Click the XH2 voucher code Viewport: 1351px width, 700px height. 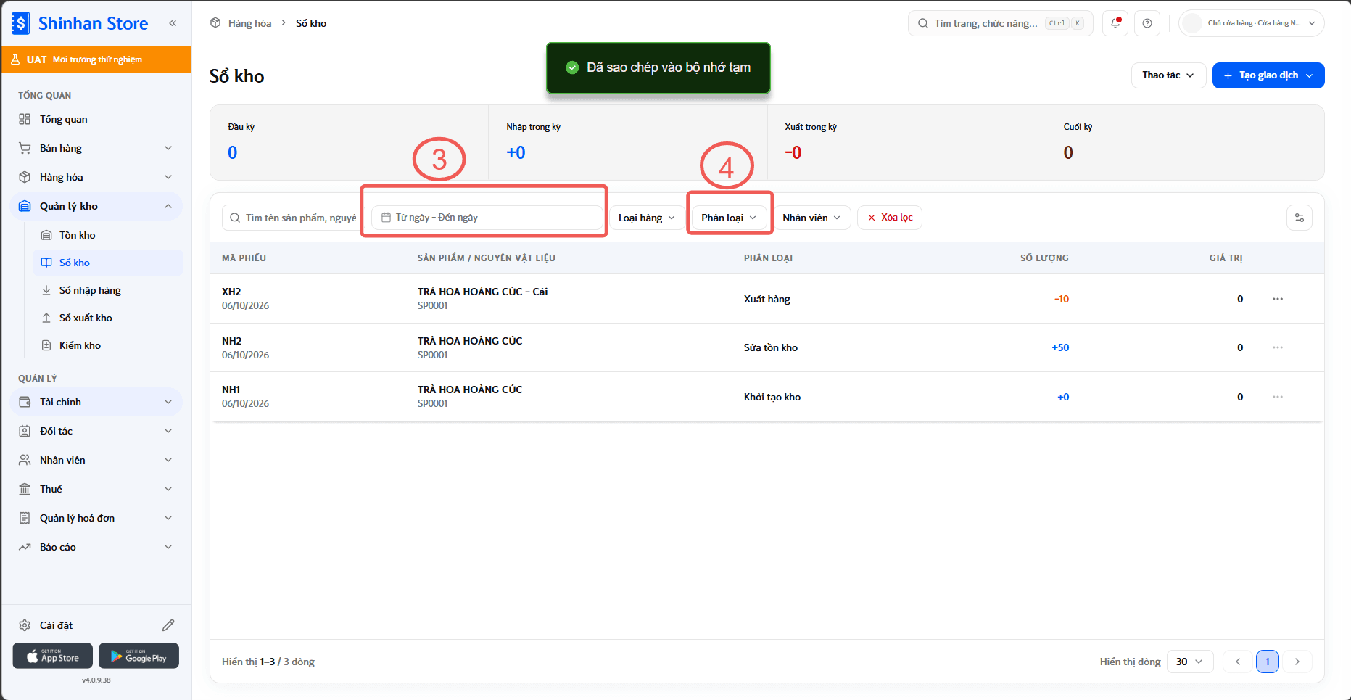point(231,292)
